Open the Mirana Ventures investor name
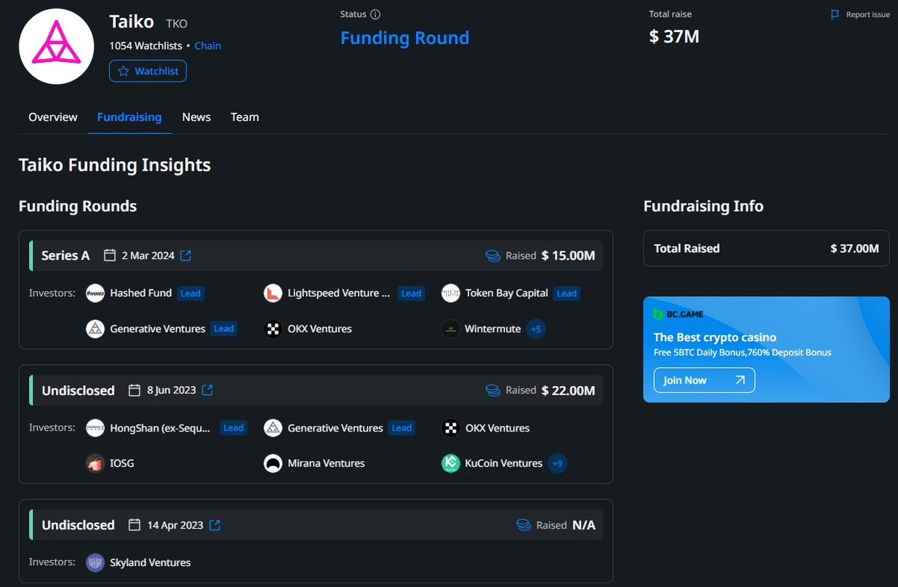The image size is (898, 587). point(326,464)
